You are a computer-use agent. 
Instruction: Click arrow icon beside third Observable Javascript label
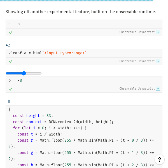click(158, 89)
